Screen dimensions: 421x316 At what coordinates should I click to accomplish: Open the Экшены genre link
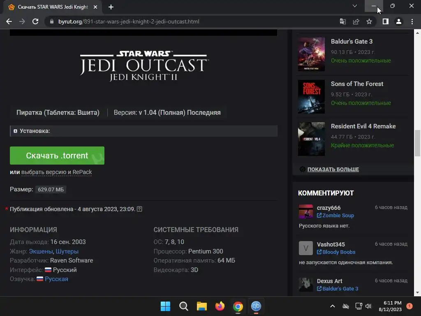click(41, 251)
